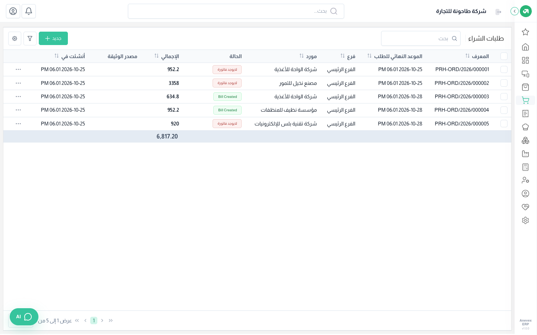Open order PRH-ORD/2026/000003
Image resolution: width=537 pixels, height=335 pixels.
[x=462, y=96]
